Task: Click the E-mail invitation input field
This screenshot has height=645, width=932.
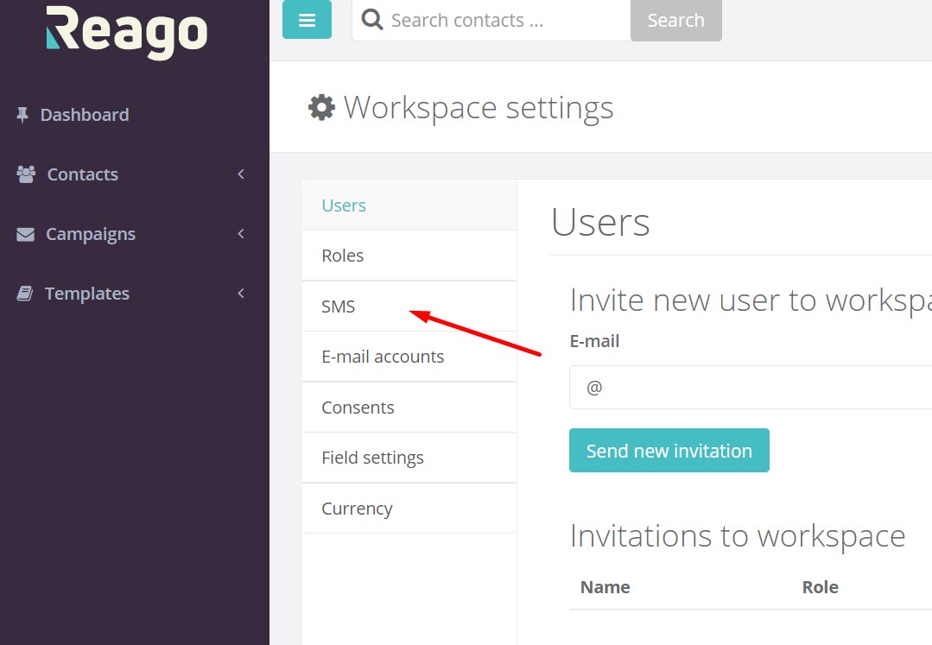Action: pos(751,387)
